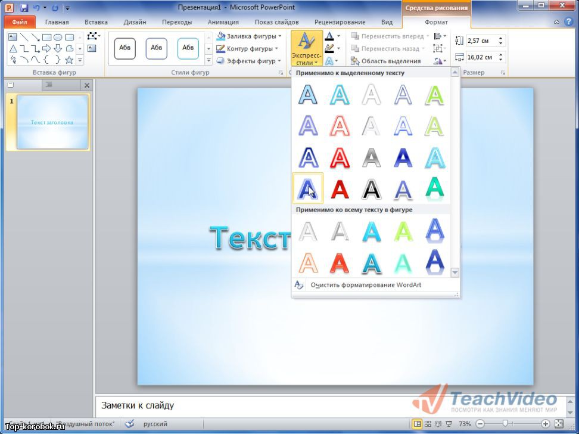Select the Scribble freehand shape
This screenshot has width=579, height=434.
13,60
